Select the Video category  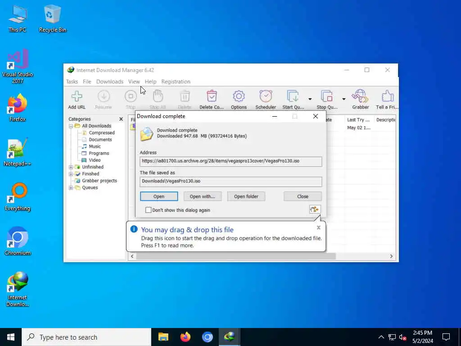pyautogui.click(x=95, y=160)
